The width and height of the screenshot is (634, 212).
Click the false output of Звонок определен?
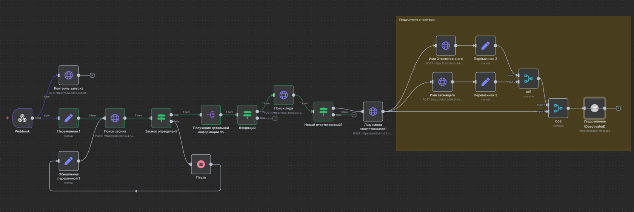pos(171,121)
